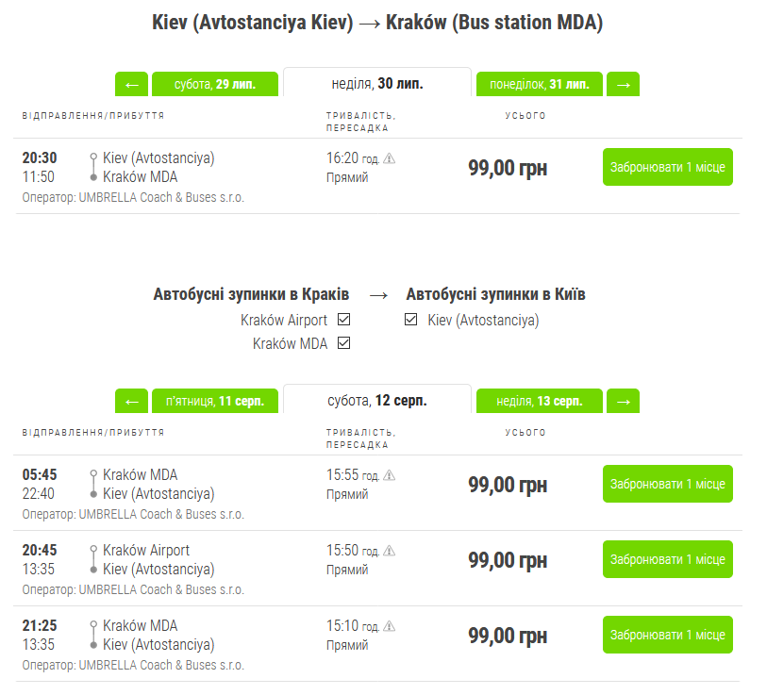This screenshot has width=767, height=695.
Task: Select the п'ятниця, 11 серп. date tab
Action: (x=215, y=401)
